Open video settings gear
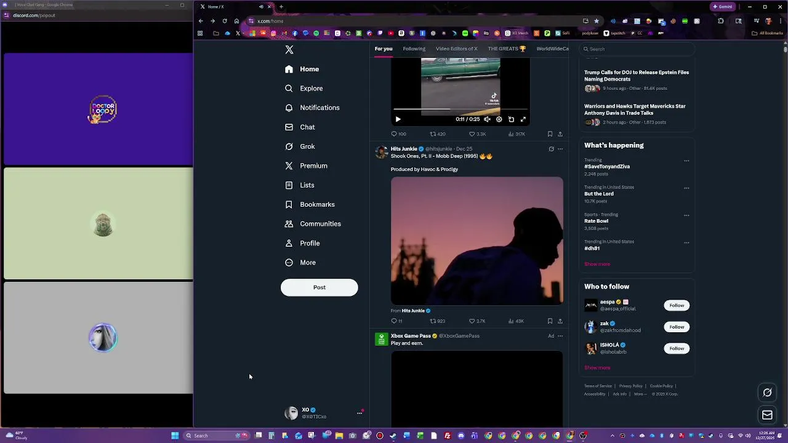The width and height of the screenshot is (788, 443). coord(499,119)
